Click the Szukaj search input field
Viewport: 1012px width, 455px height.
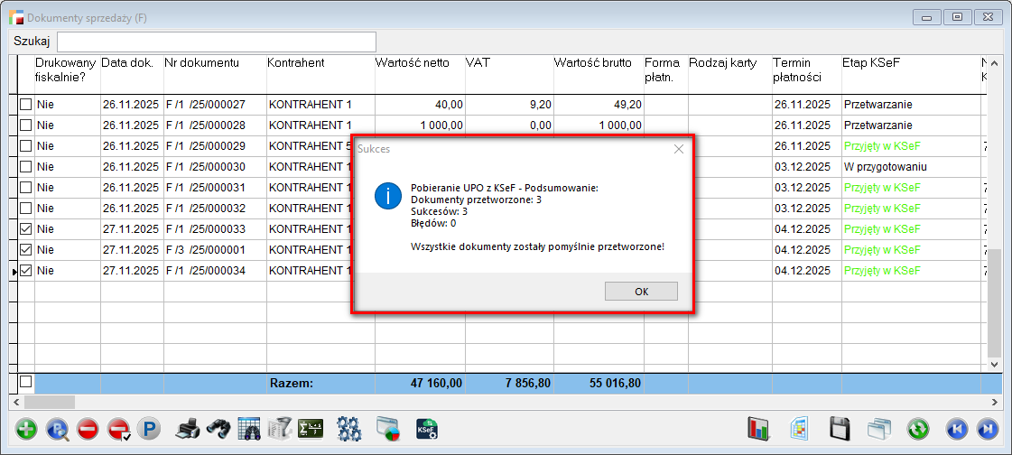(x=217, y=42)
